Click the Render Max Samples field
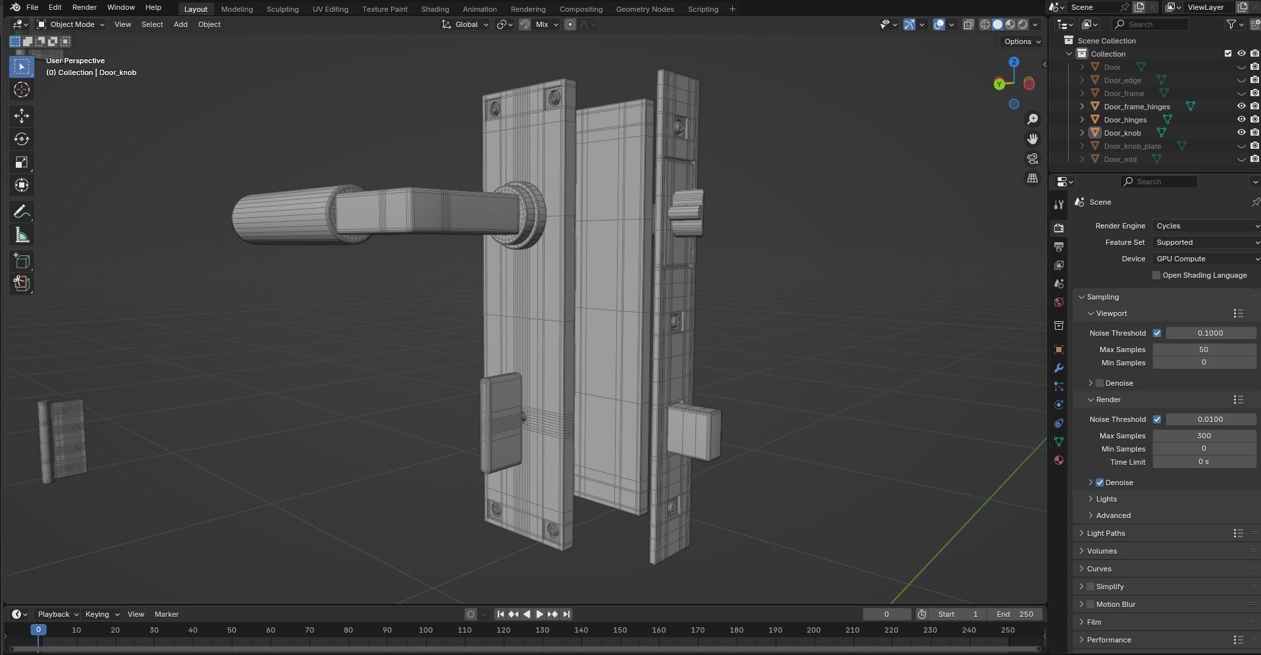The height and width of the screenshot is (655, 1261). point(1204,436)
